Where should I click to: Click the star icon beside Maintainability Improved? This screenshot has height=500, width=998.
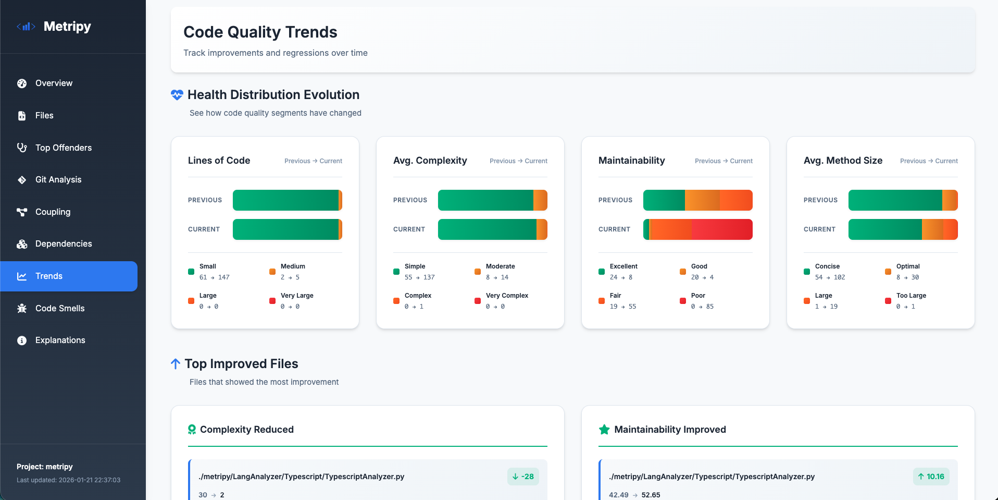point(604,429)
